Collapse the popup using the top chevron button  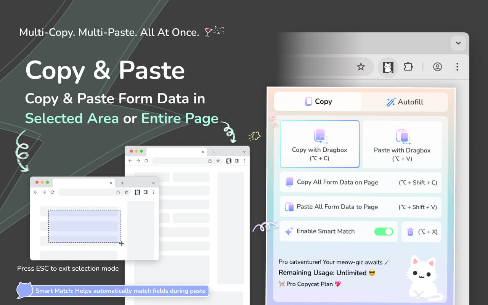[x=458, y=43]
